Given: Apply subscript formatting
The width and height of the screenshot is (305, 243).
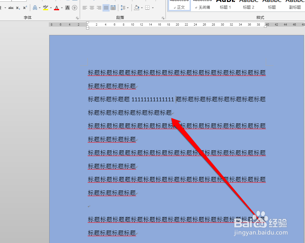Looking at the screenshot, I should click(18, 8).
